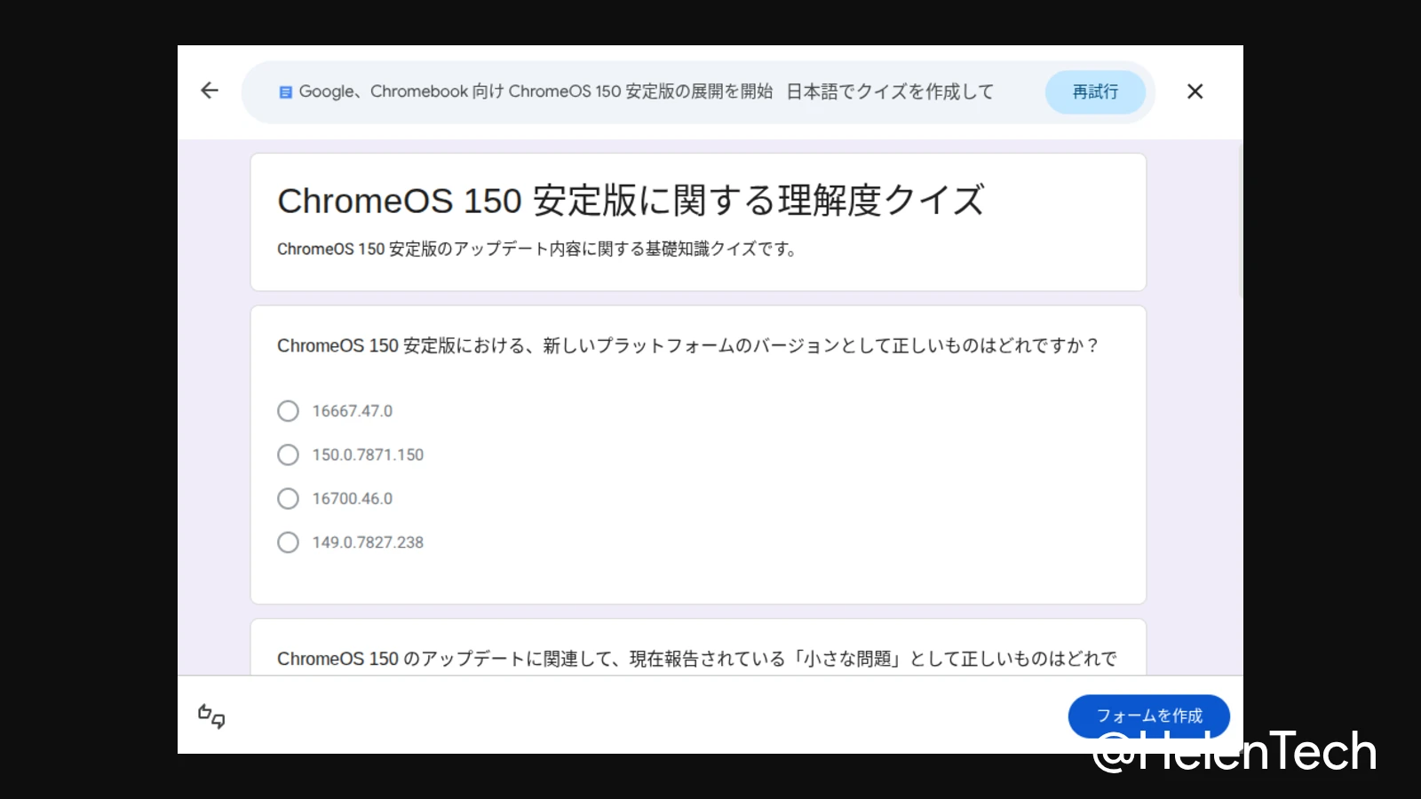Click the vertical scrollbar of the quiz preview
The width and height of the screenshot is (1421, 799).
pyautogui.click(x=1240, y=222)
